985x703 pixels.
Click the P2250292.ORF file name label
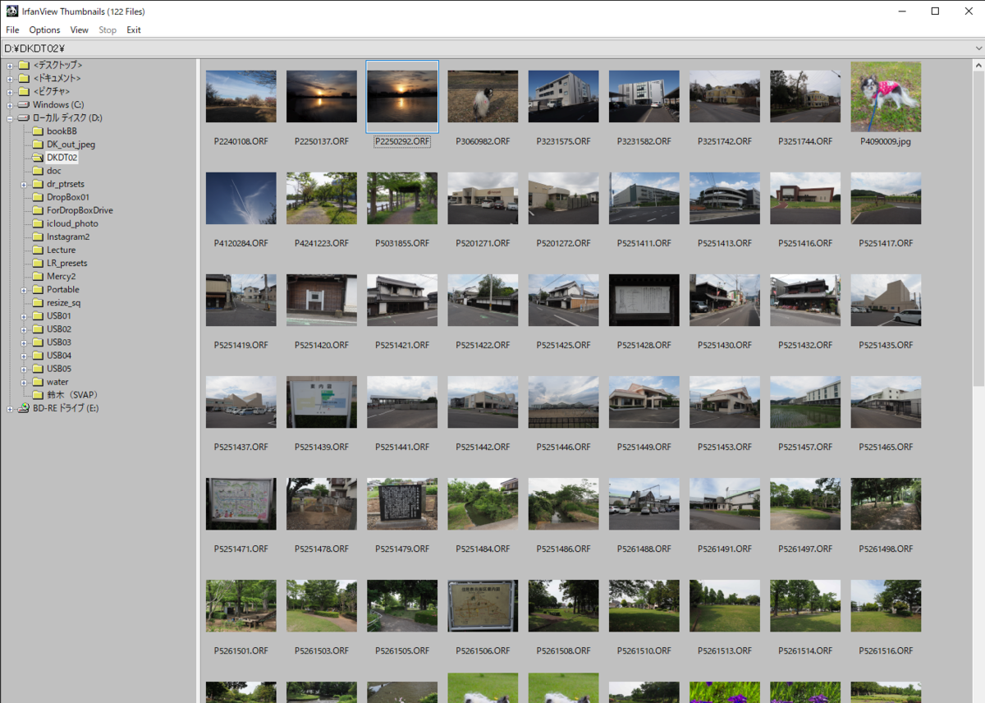pyautogui.click(x=402, y=142)
